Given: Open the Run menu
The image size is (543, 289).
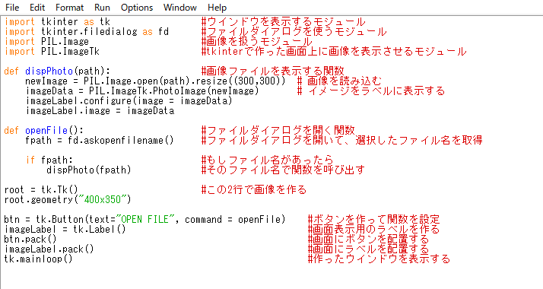Looking at the screenshot, I should pos(102,8).
